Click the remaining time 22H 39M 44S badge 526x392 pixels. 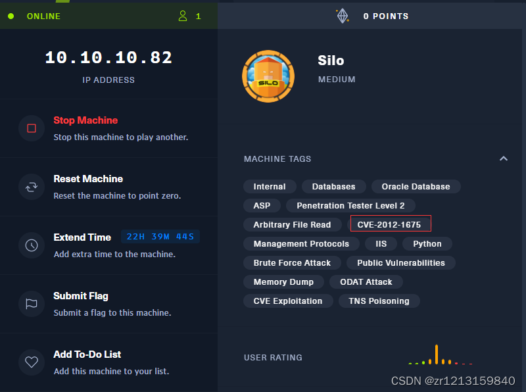click(x=160, y=237)
